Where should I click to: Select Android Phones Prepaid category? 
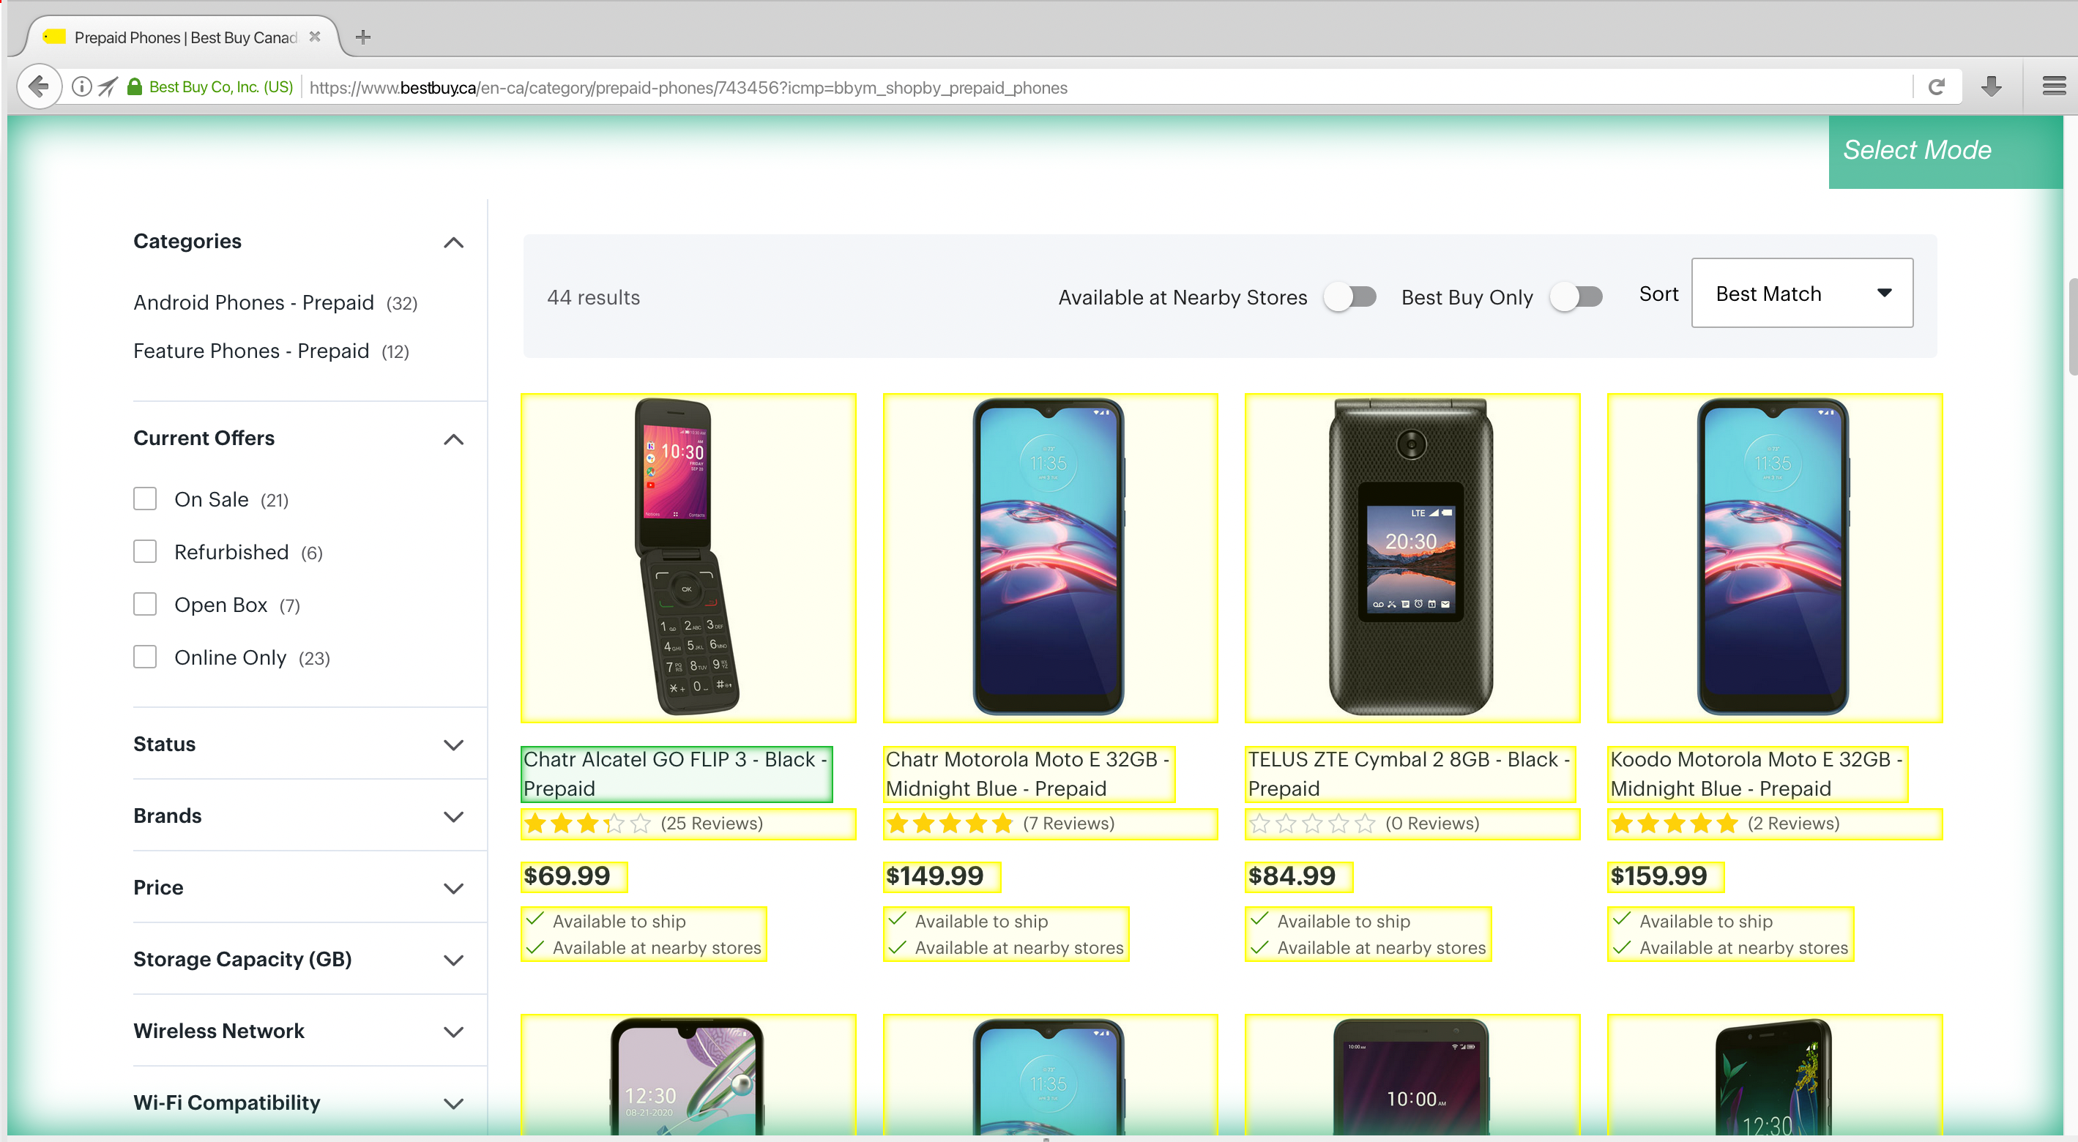(x=253, y=302)
